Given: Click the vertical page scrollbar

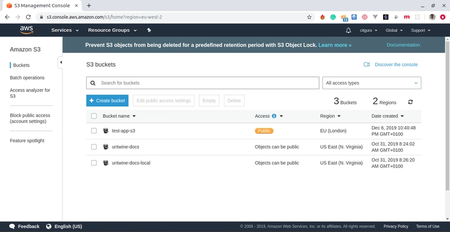Looking at the screenshot, I should (447, 115).
